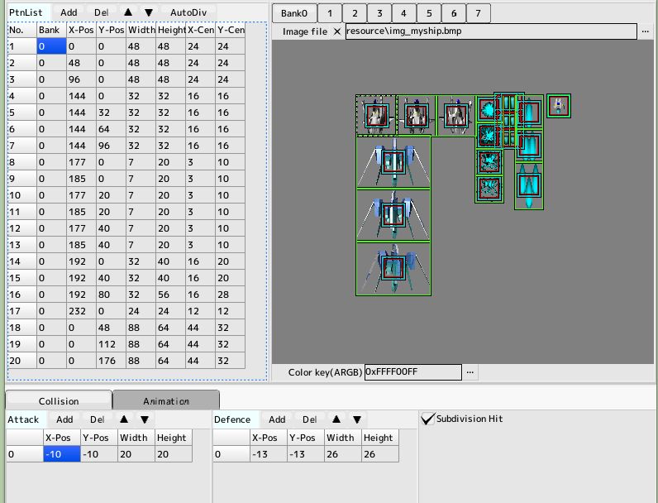This screenshot has width=658, height=503.
Task: Select first ship sprite with dashed outline
Action: [375, 116]
